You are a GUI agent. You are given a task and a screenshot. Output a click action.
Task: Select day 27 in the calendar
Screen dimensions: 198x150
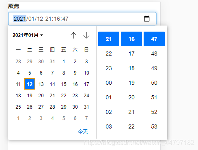41,107
